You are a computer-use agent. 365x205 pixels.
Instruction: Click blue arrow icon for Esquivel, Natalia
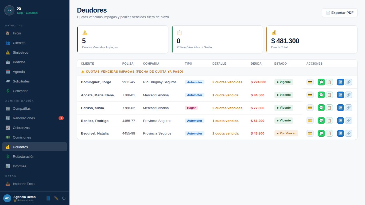pos(340,133)
